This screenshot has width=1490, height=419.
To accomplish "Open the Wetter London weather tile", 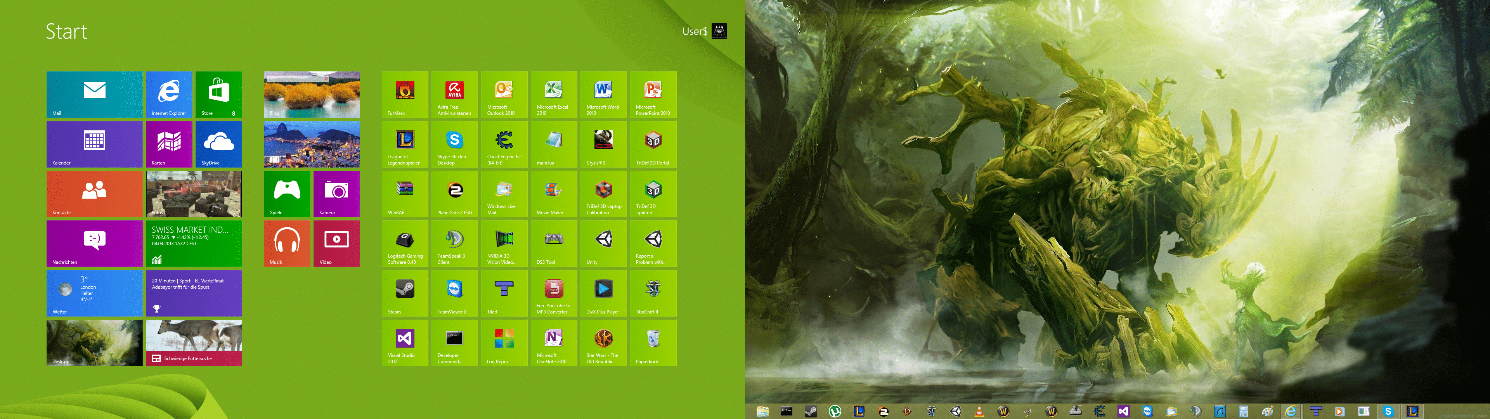I will point(94,293).
